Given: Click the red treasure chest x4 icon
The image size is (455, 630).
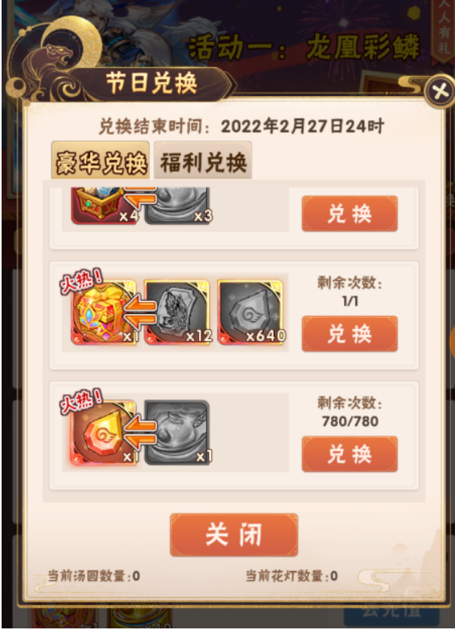Looking at the screenshot, I should pyautogui.click(x=105, y=206).
